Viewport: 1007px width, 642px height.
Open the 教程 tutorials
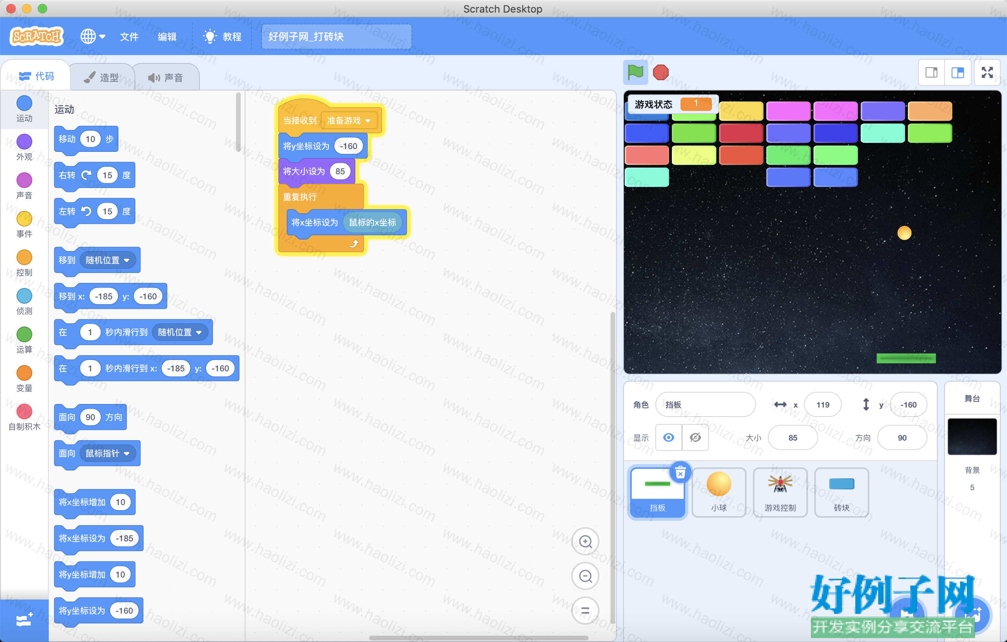pos(222,37)
